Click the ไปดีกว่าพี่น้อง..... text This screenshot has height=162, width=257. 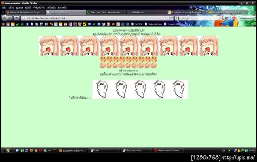coord(81,98)
